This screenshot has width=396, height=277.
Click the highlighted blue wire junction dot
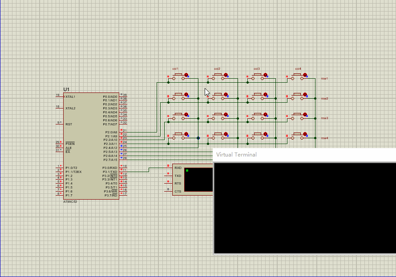click(198, 138)
